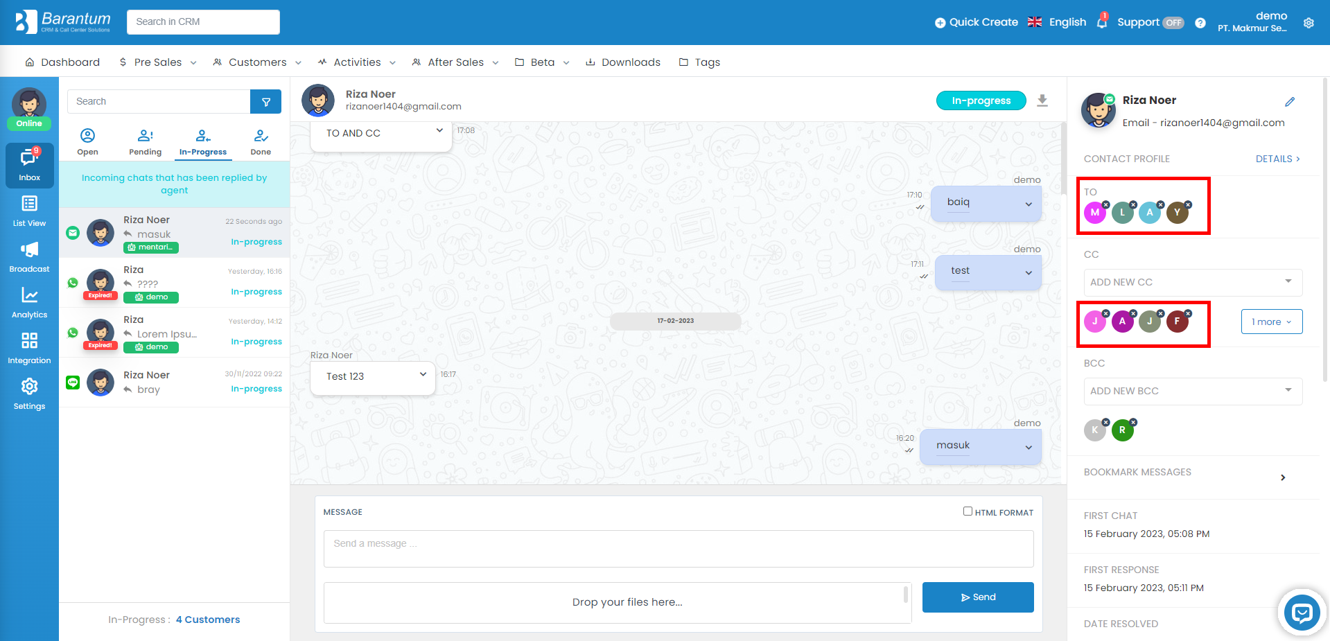Open top-right settings gear icon
Viewport: 1330px width, 641px height.
click(1309, 23)
